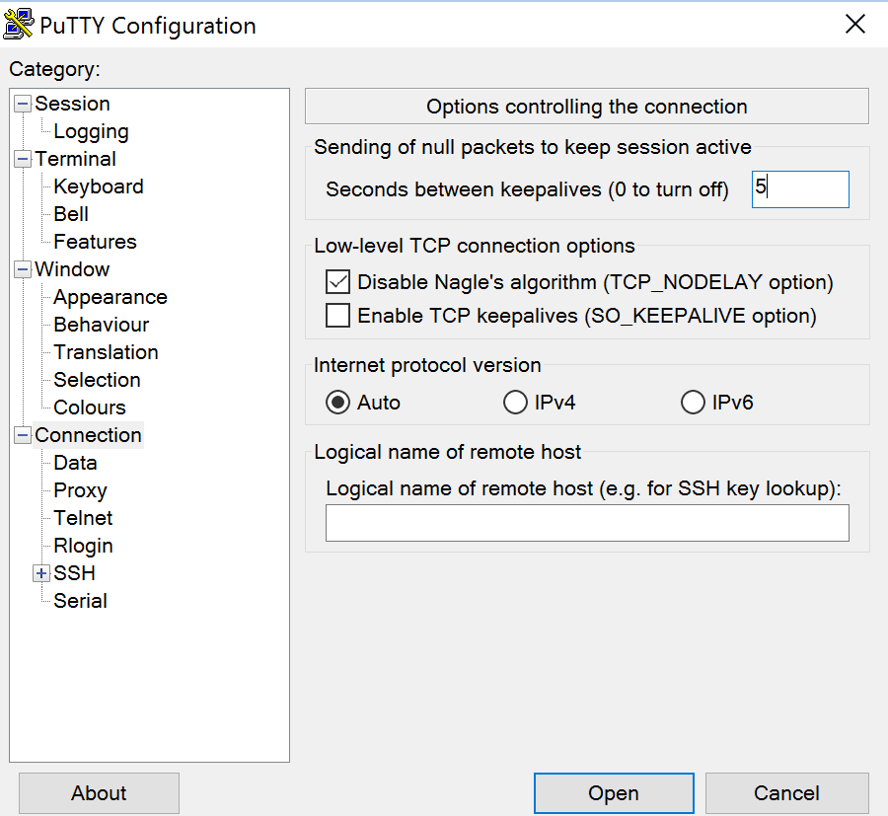
Task: Select the Telnet category
Action: pyautogui.click(x=83, y=517)
